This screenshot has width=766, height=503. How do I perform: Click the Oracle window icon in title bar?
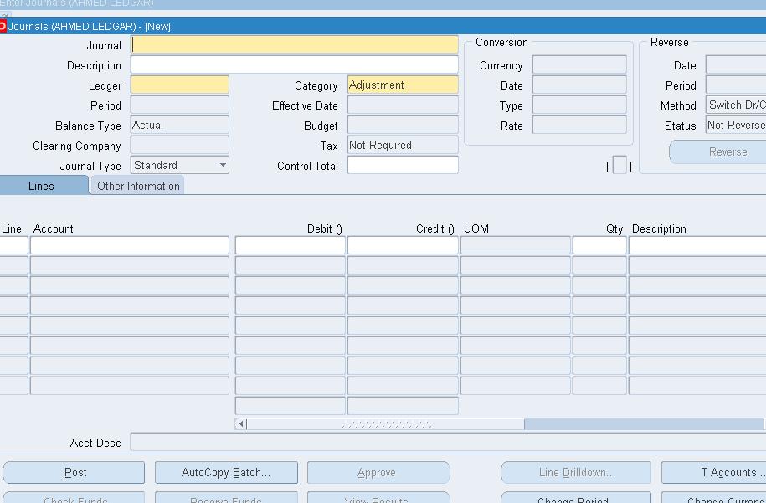click(3, 26)
